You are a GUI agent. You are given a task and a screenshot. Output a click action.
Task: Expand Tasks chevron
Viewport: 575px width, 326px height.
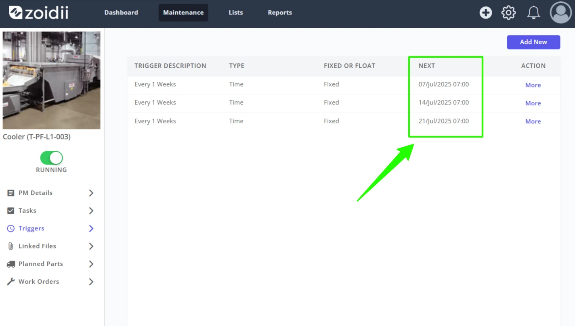coord(91,211)
